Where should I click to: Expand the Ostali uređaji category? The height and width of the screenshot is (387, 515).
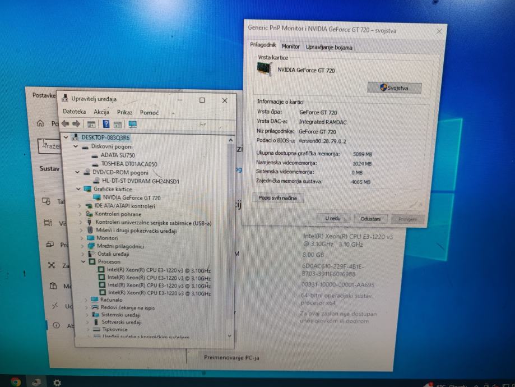tap(83, 254)
